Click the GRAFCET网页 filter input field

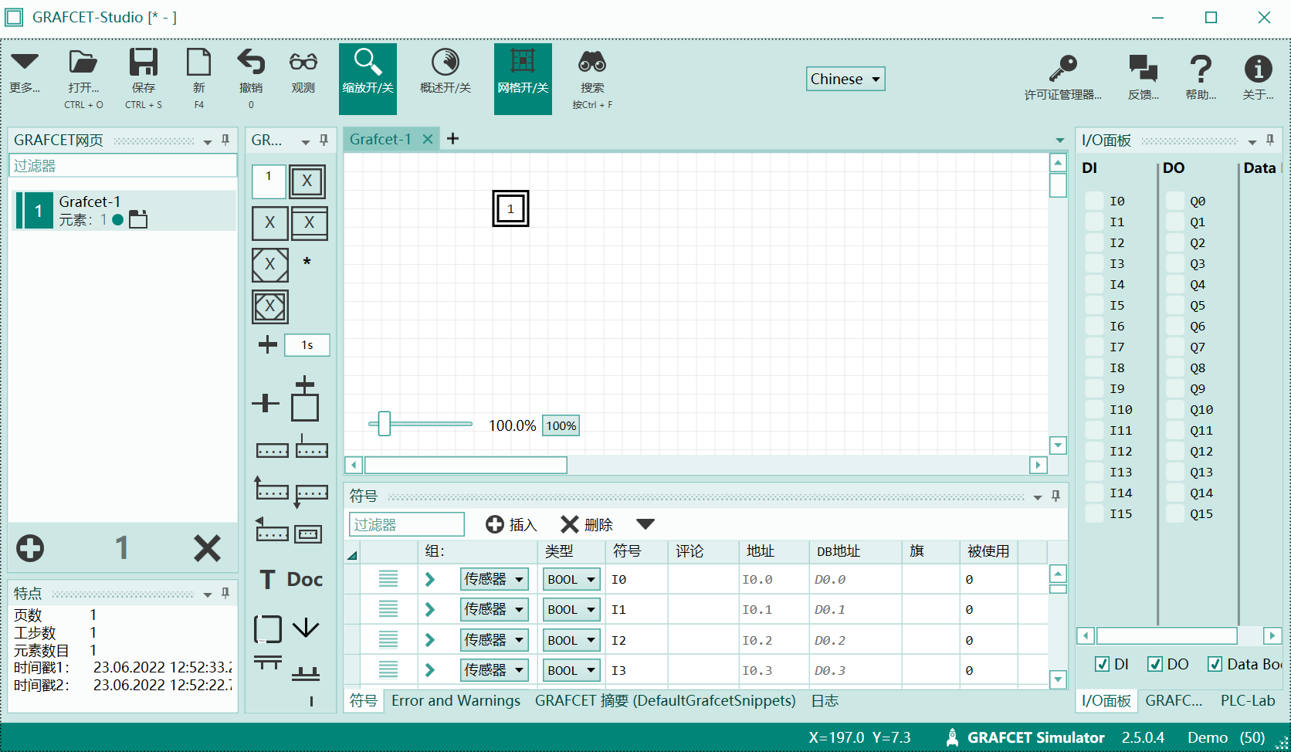tap(123, 166)
